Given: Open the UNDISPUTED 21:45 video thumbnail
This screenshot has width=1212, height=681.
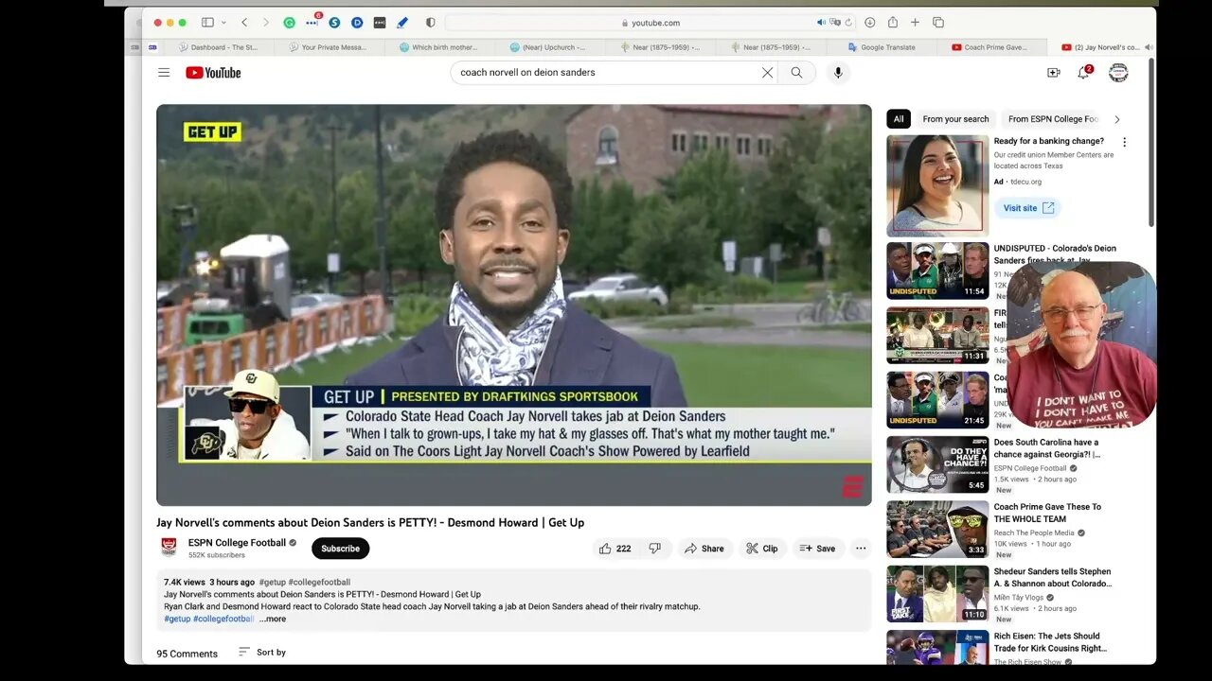Looking at the screenshot, I should point(937,400).
